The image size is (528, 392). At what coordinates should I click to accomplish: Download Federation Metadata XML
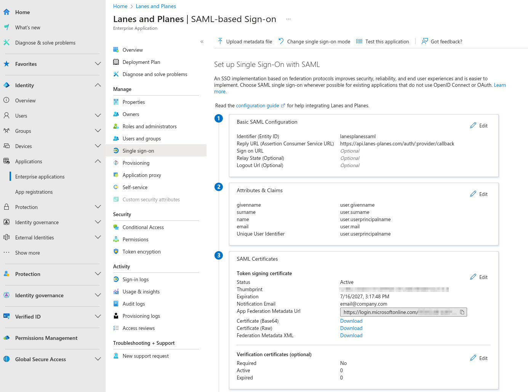351,335
